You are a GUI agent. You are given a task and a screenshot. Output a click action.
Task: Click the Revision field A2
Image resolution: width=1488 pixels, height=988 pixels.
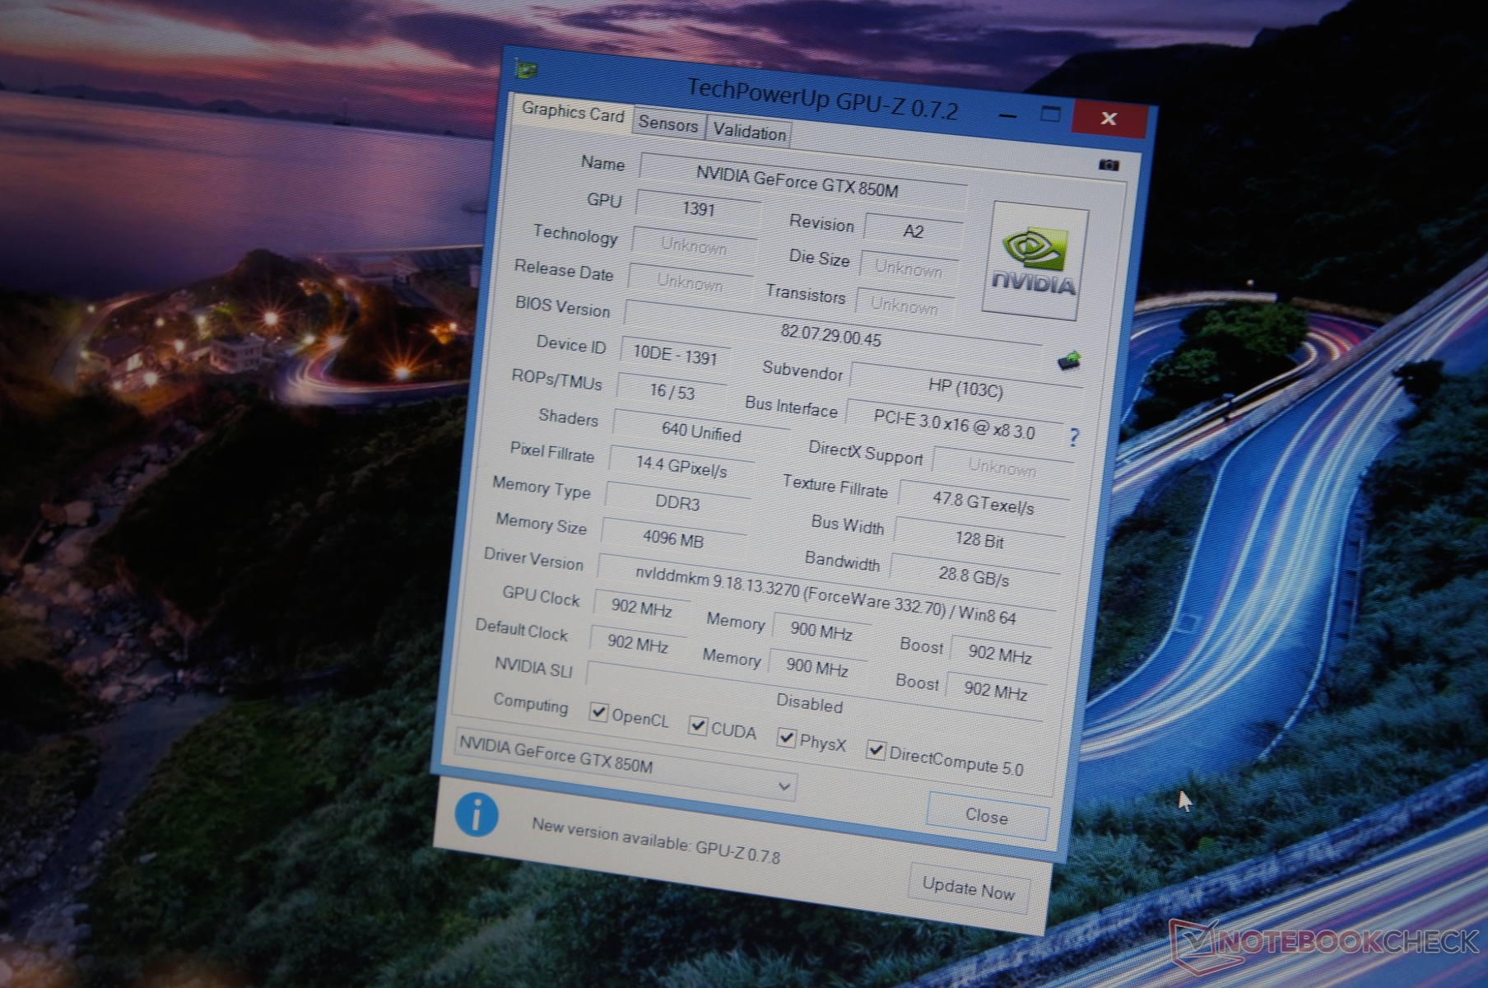914,231
